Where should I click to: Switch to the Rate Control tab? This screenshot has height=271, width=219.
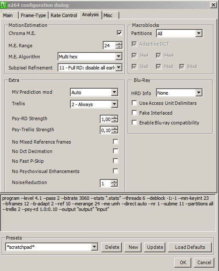pos(64,15)
